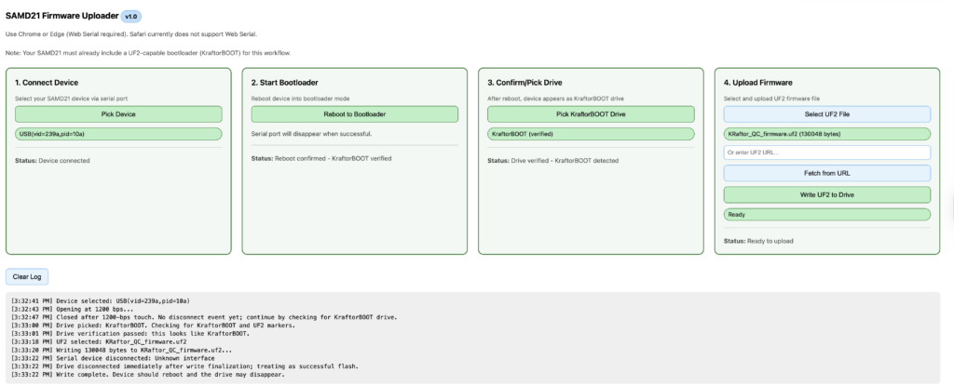Click the "3. Confirm/Pick Drive" heading

click(526, 83)
